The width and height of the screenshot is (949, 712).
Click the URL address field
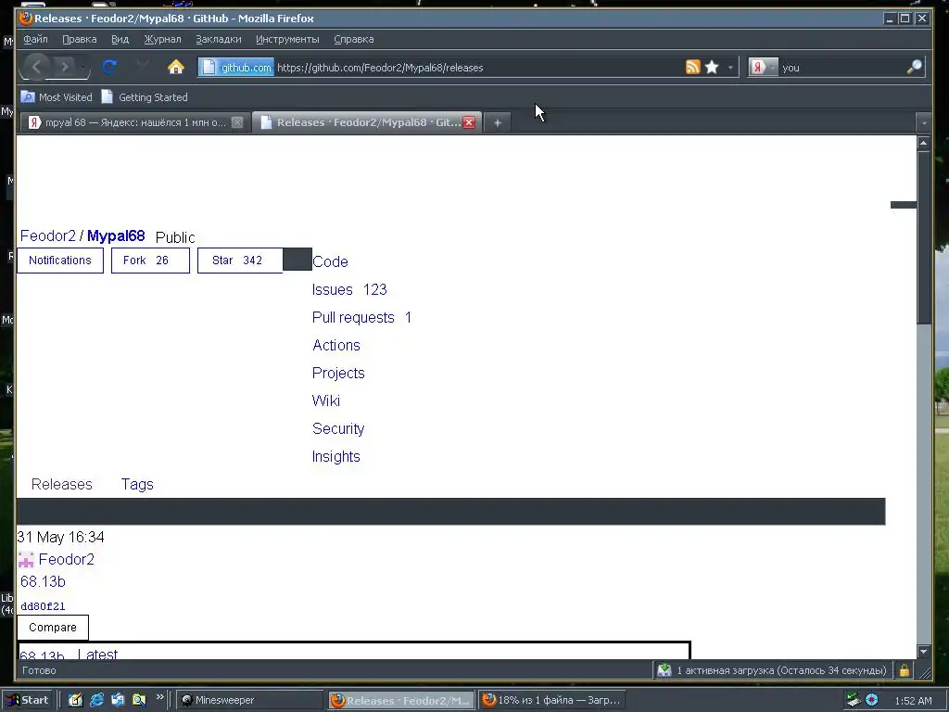(x=478, y=68)
